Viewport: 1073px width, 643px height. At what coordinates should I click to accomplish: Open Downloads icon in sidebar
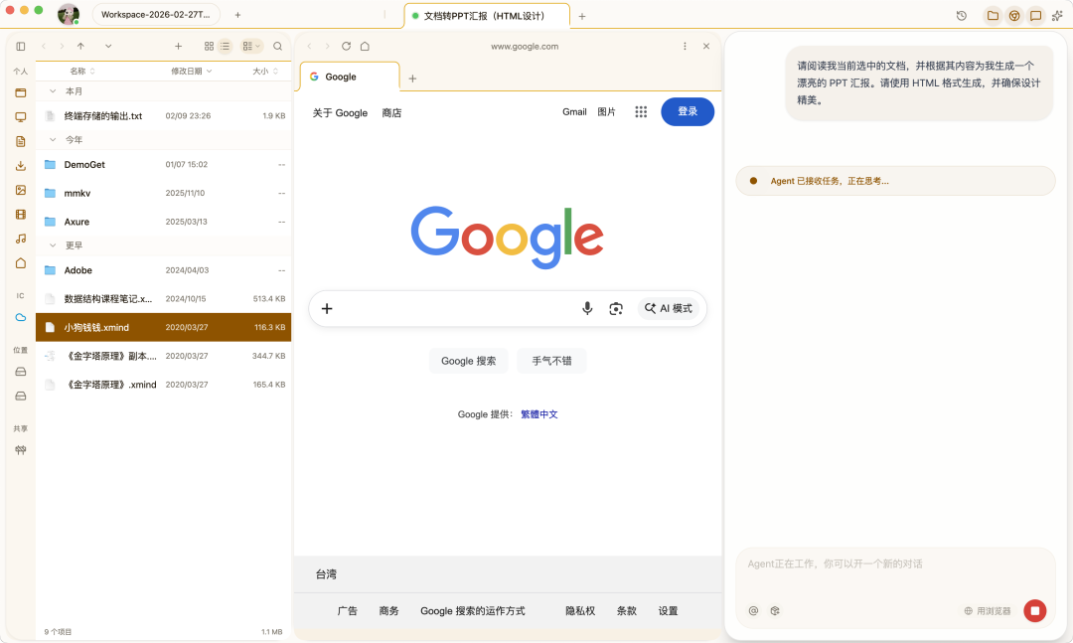[21, 166]
